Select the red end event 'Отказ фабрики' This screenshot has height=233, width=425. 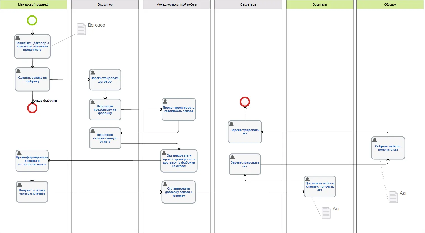(32, 108)
